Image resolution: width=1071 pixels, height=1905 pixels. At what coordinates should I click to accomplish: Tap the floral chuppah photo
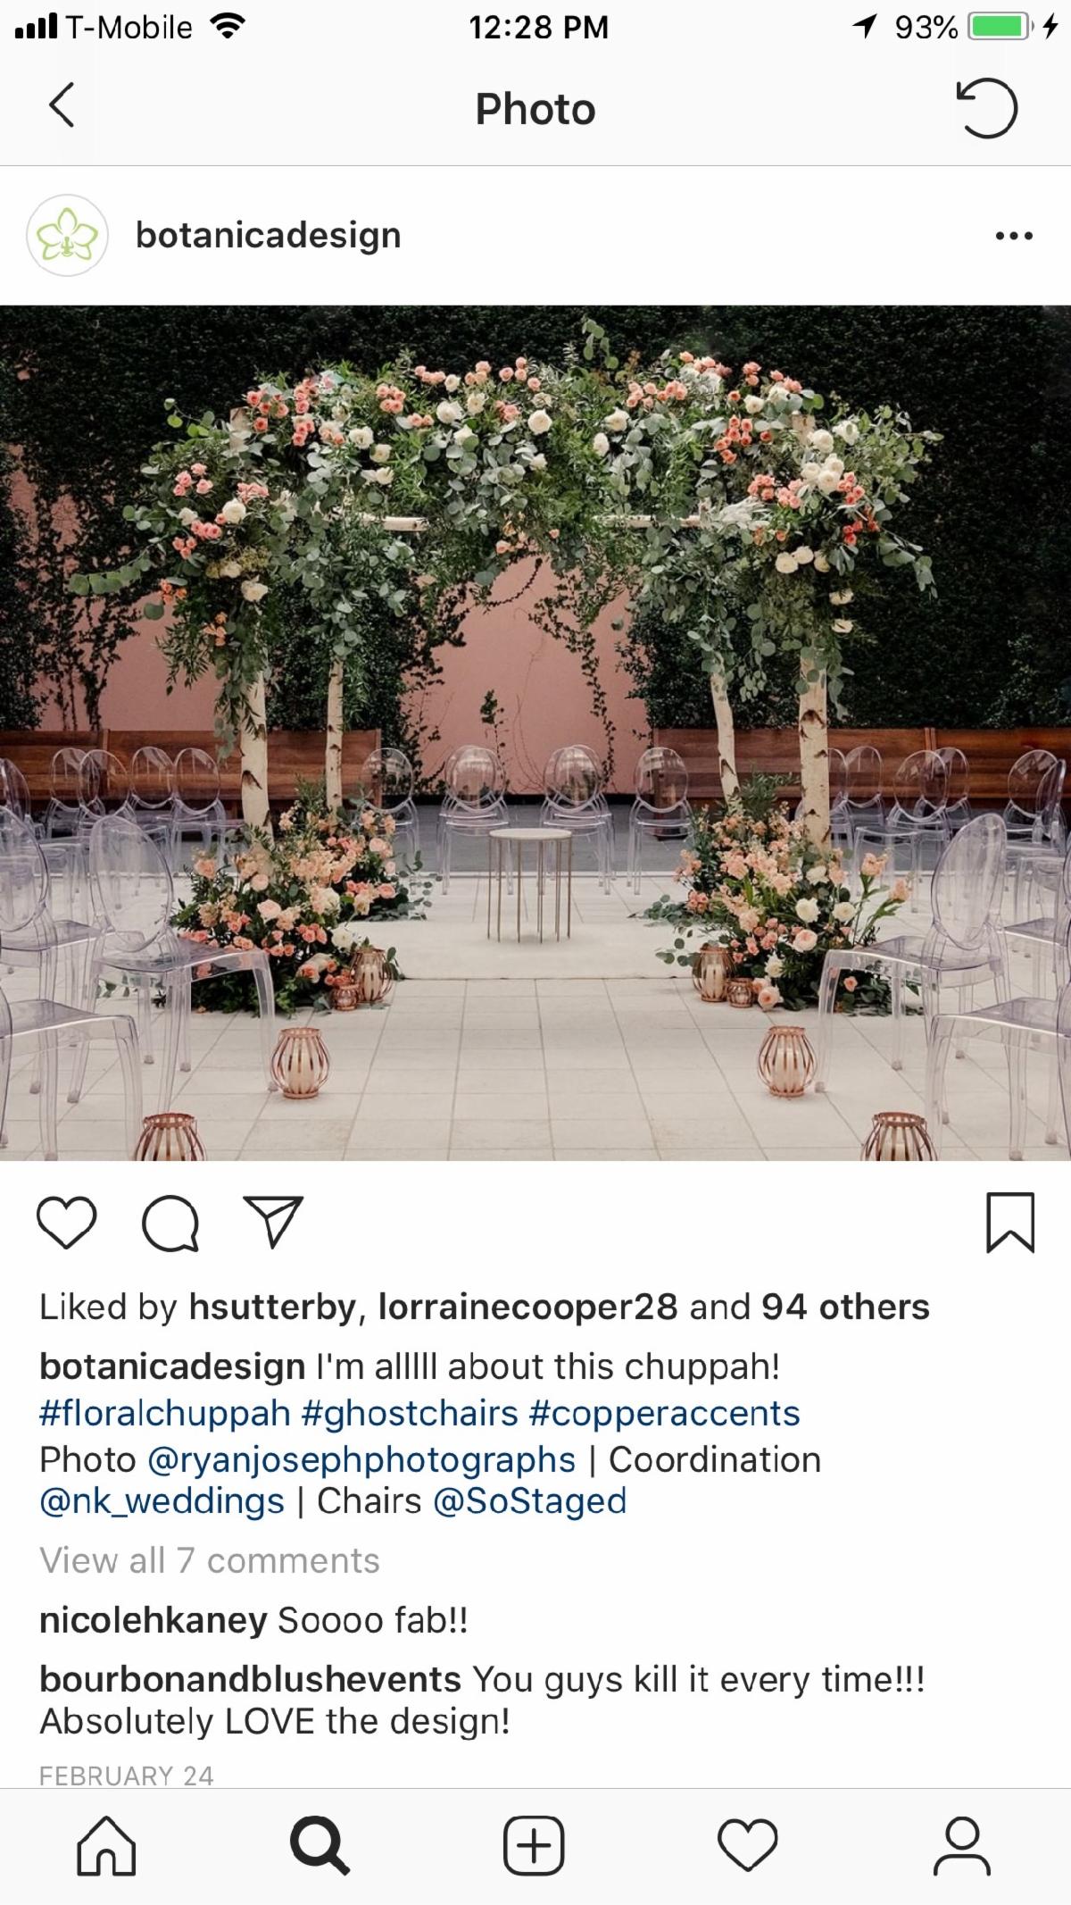pyautogui.click(x=535, y=733)
